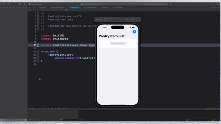The height and width of the screenshot is (124, 221).
Task: Open cloud status icon in toolbar
Action: pyautogui.click(x=171, y=4)
